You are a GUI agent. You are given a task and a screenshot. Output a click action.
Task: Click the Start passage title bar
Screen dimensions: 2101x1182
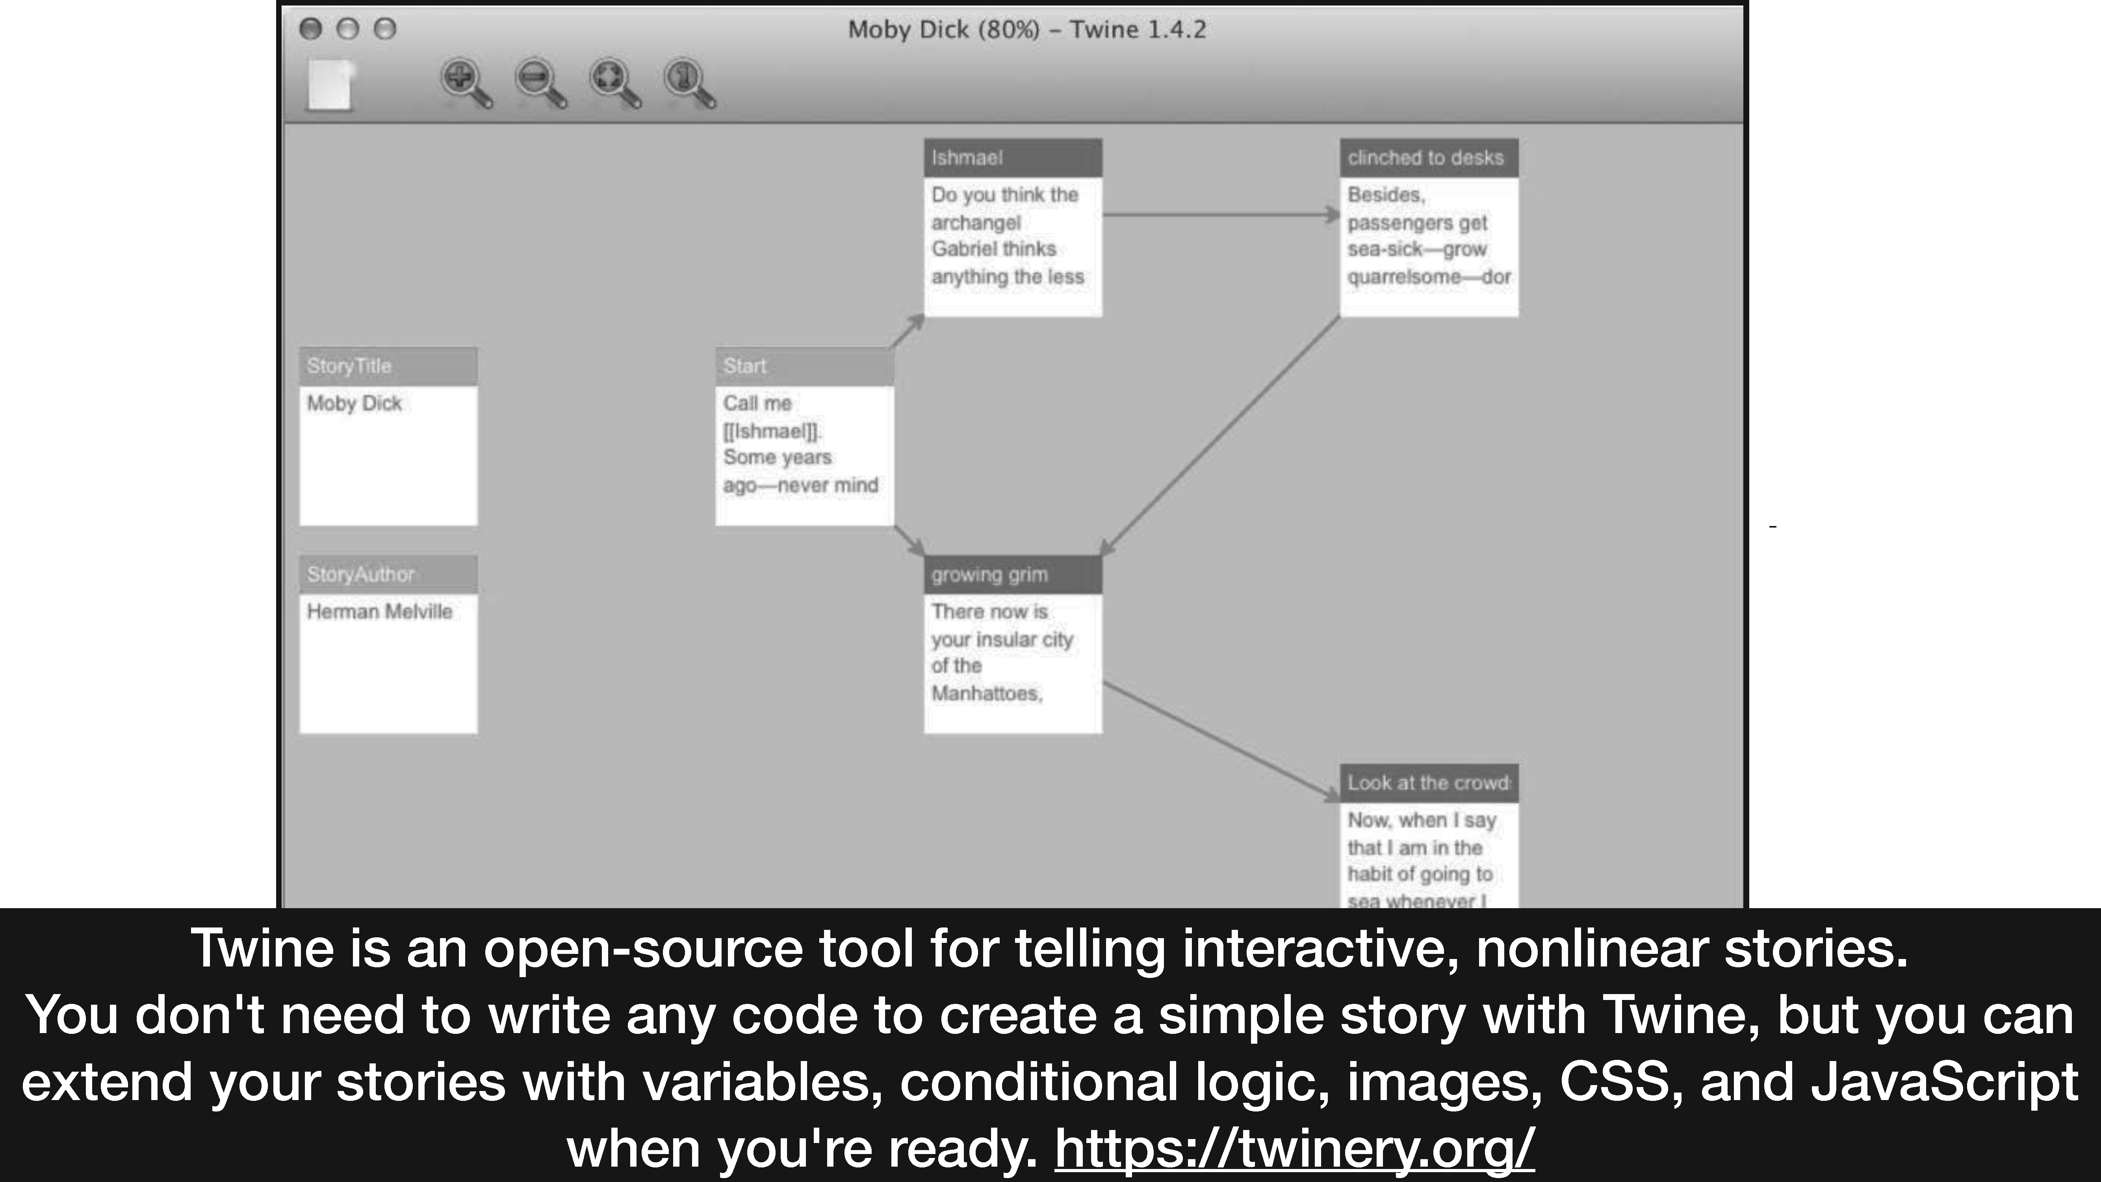[x=804, y=366]
